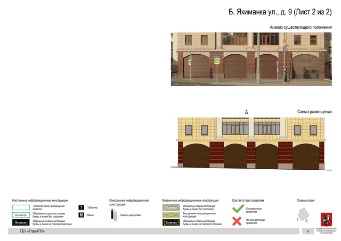
Task: Click the dashed green zone placement box
Action: click(x=21, y=207)
